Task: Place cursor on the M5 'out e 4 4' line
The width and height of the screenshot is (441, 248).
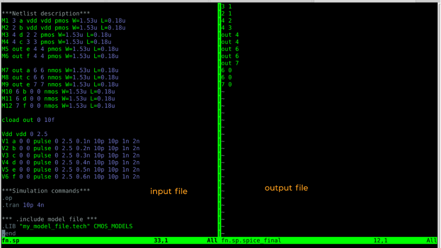Action: tap(60, 49)
